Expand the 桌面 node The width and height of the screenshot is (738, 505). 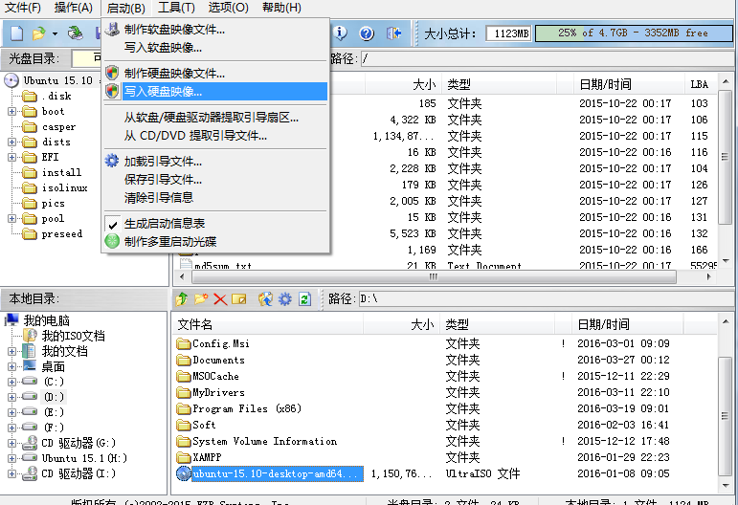coord(11,366)
